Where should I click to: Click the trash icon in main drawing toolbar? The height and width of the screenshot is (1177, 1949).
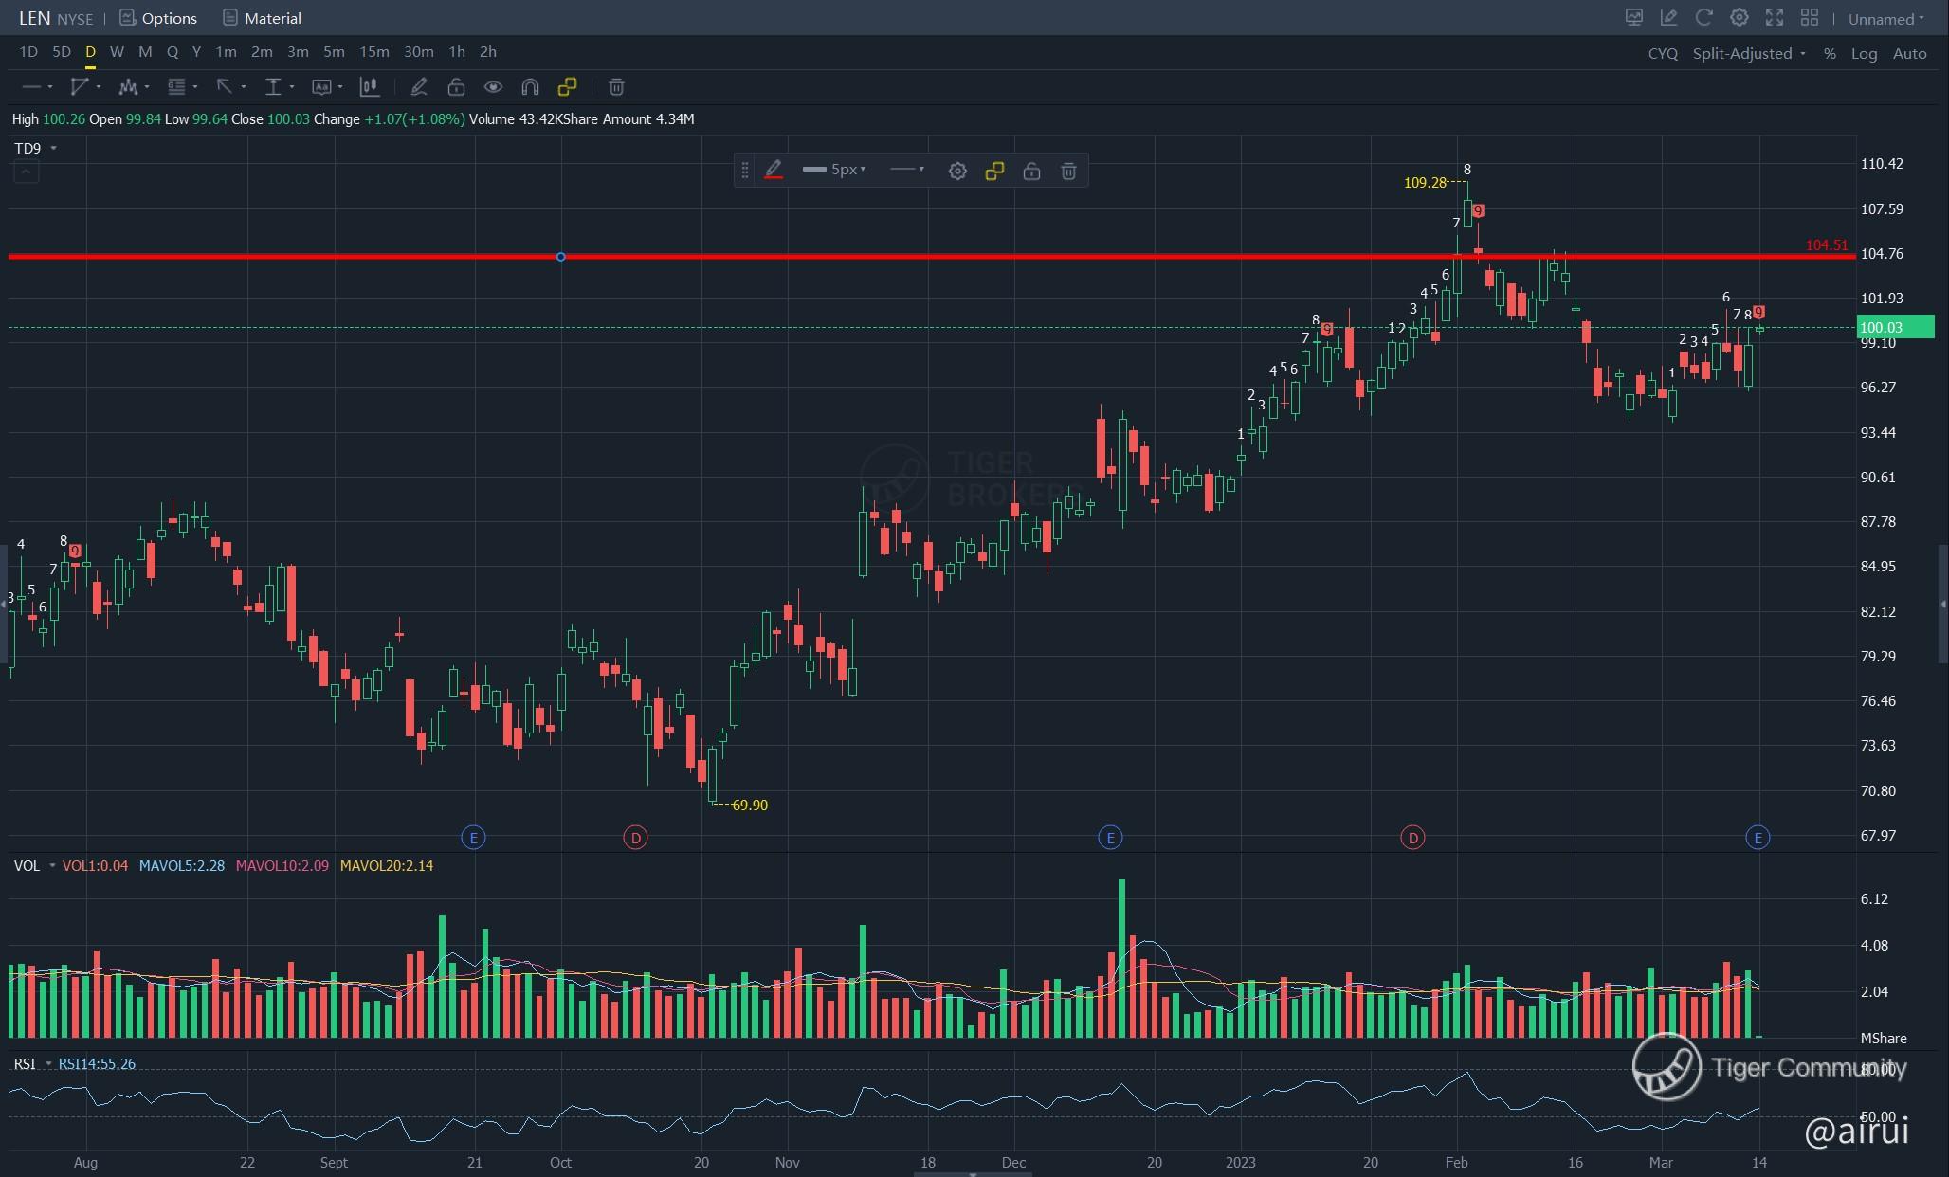(x=616, y=87)
